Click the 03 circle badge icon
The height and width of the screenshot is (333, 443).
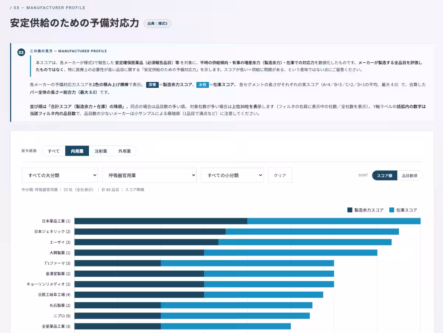click(x=21, y=52)
